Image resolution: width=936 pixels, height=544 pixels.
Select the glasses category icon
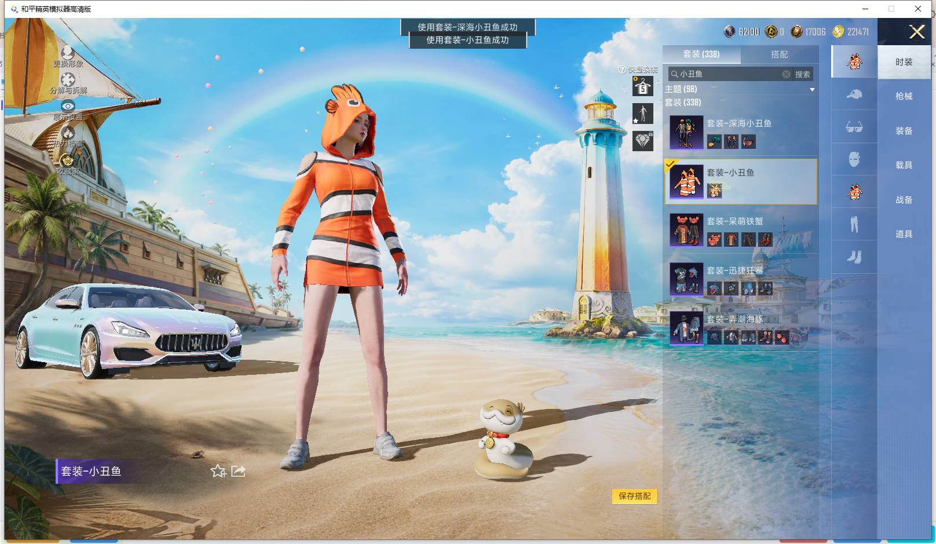[854, 127]
